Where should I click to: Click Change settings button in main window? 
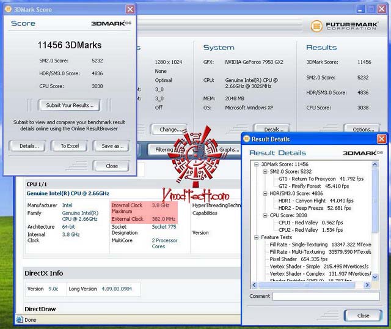pyautogui.click(x=169, y=129)
